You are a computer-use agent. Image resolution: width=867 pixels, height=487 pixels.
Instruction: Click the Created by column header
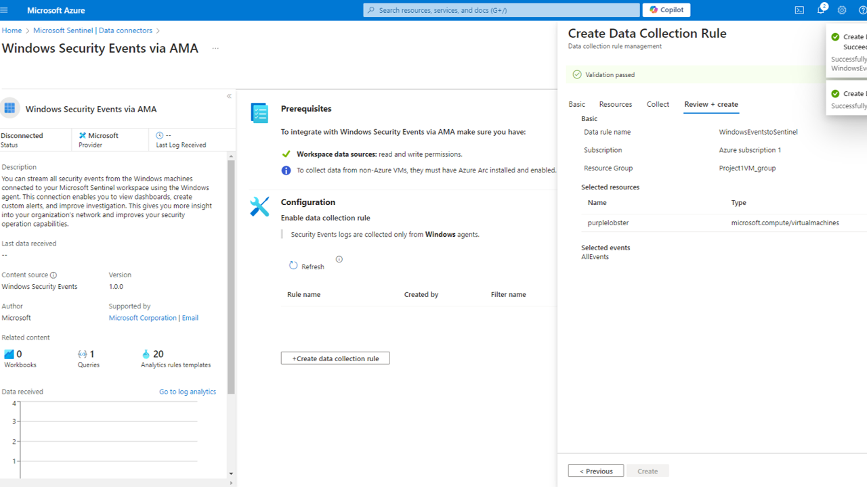coord(421,295)
